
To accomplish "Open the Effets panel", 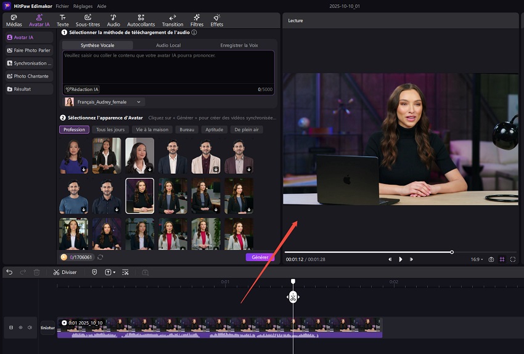I will [x=216, y=20].
